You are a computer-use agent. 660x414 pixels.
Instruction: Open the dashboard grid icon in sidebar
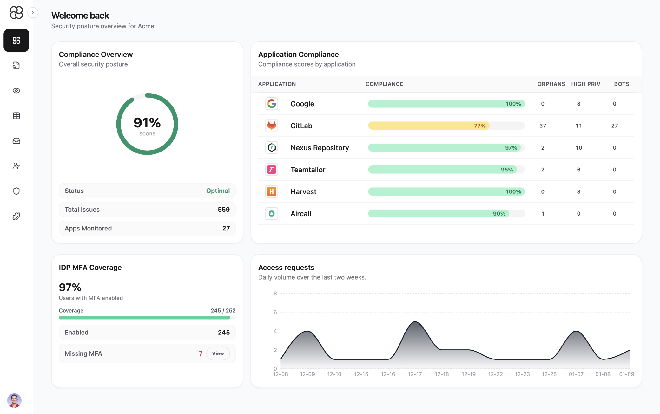pos(16,40)
